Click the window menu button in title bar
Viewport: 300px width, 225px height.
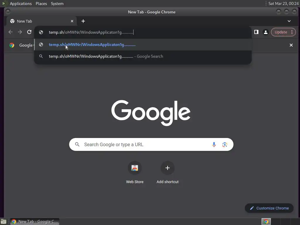coord(8,12)
